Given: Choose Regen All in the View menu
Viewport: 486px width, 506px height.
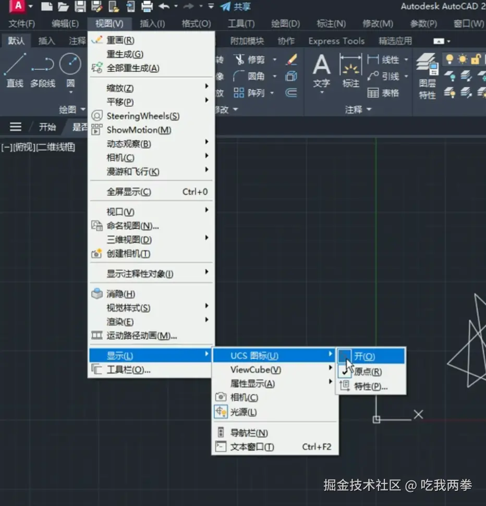Looking at the screenshot, I should pyautogui.click(x=151, y=68).
